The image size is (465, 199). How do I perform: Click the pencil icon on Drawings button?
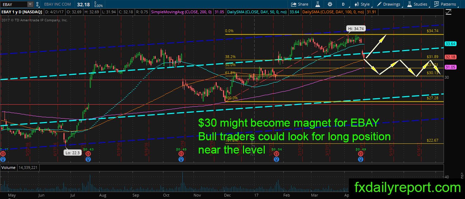[380, 4]
